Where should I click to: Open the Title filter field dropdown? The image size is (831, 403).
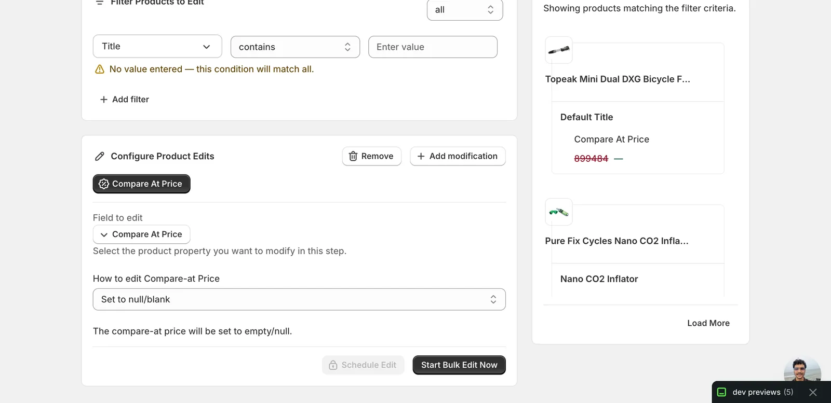tap(157, 46)
